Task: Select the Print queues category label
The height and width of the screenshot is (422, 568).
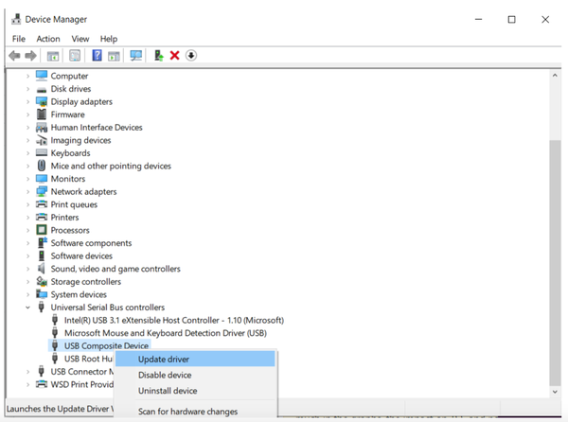Action: click(x=74, y=204)
